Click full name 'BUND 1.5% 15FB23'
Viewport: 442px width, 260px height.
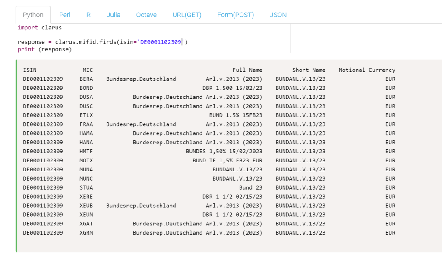pos(236,115)
